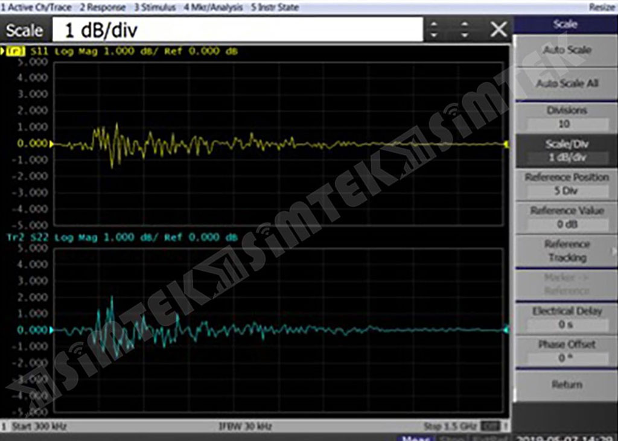
Task: Click the cyan reference marker at 0.000 of Tr2
Action: coord(51,330)
